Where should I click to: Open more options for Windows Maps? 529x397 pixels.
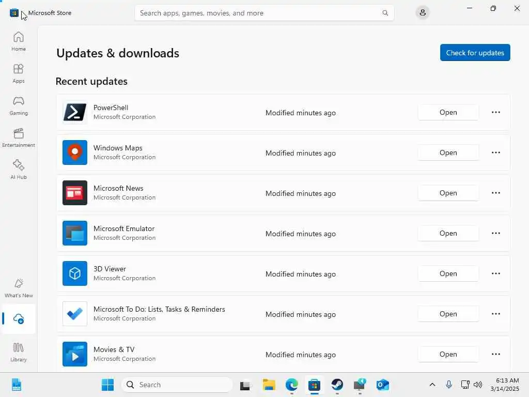(495, 152)
